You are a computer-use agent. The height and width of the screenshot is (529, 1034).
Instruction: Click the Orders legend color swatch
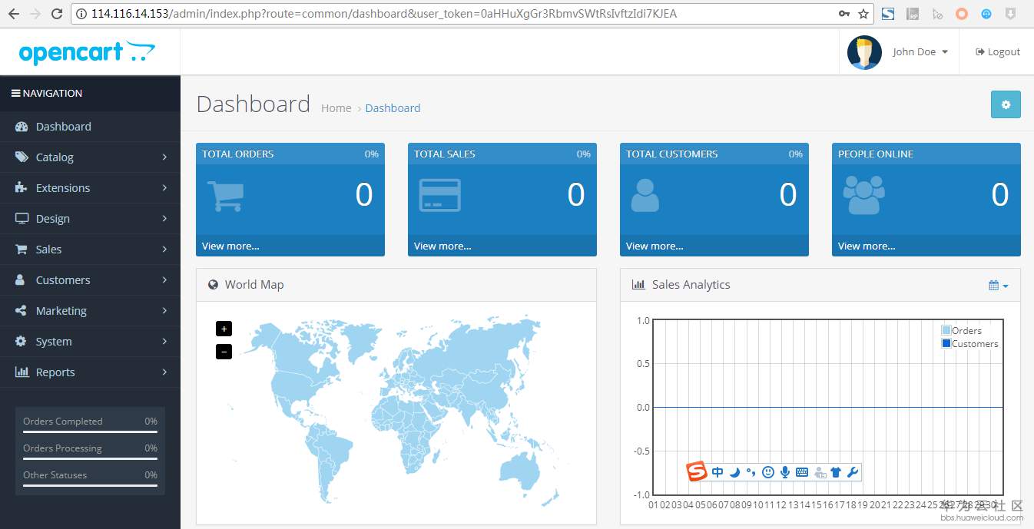click(946, 330)
